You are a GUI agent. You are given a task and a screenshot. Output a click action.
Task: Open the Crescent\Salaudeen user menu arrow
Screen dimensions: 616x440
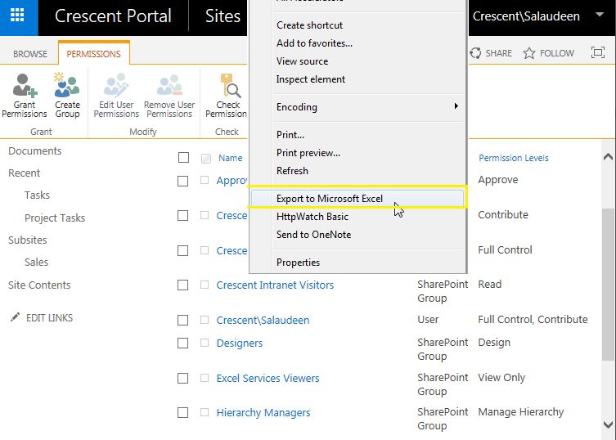pyautogui.click(x=600, y=15)
